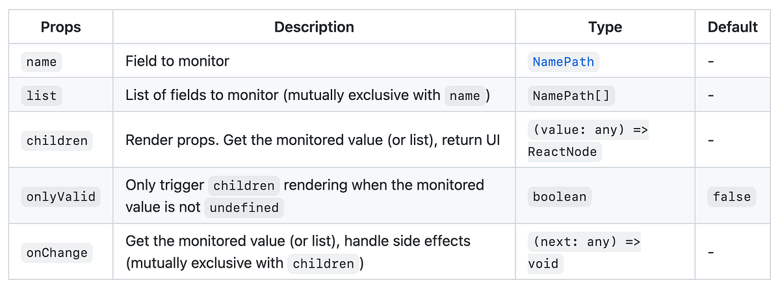Click the undefined inline code

244,208
